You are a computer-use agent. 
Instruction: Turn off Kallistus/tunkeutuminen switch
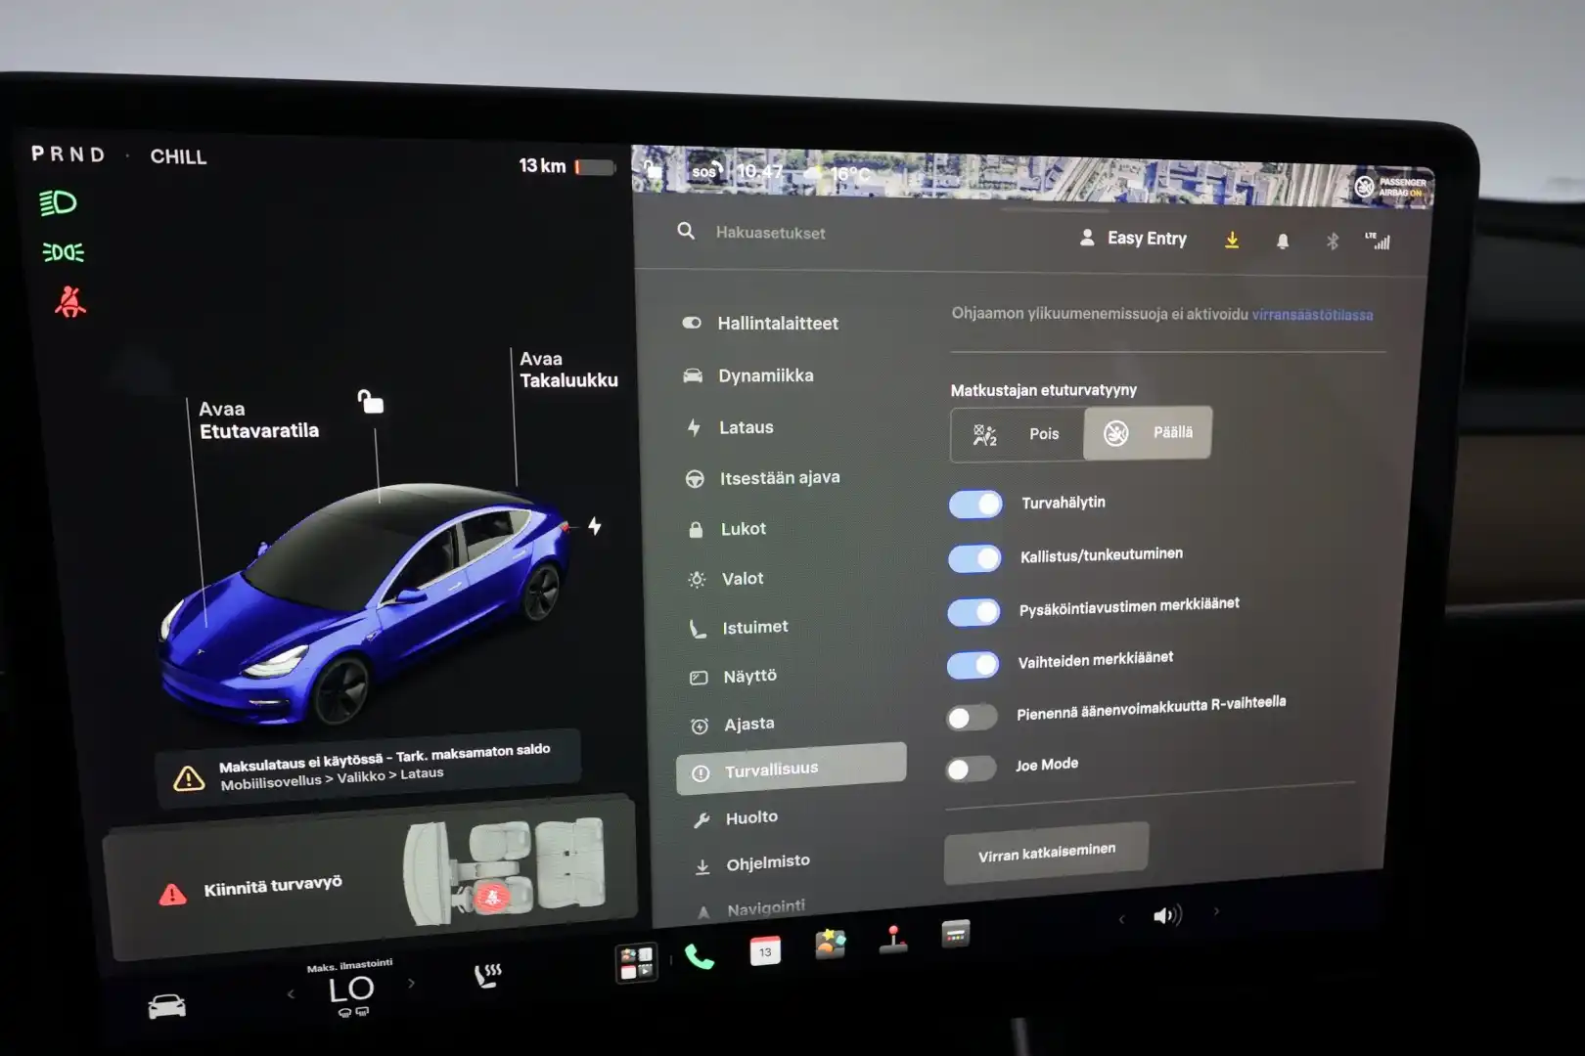(974, 558)
